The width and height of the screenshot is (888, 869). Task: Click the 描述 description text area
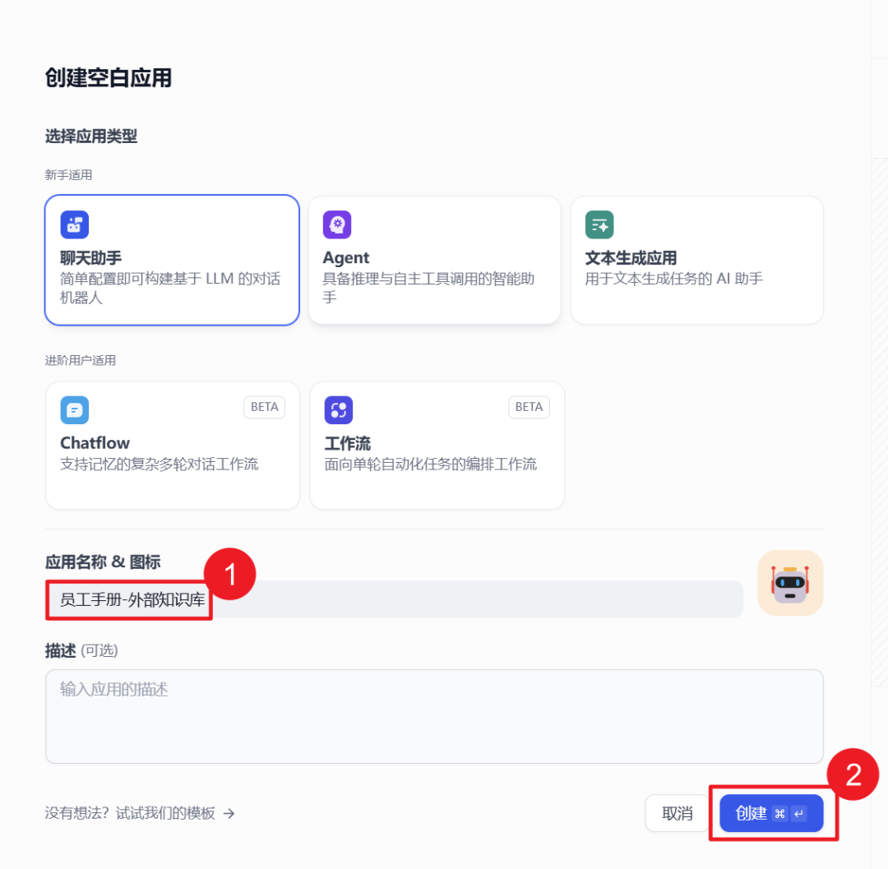[434, 715]
